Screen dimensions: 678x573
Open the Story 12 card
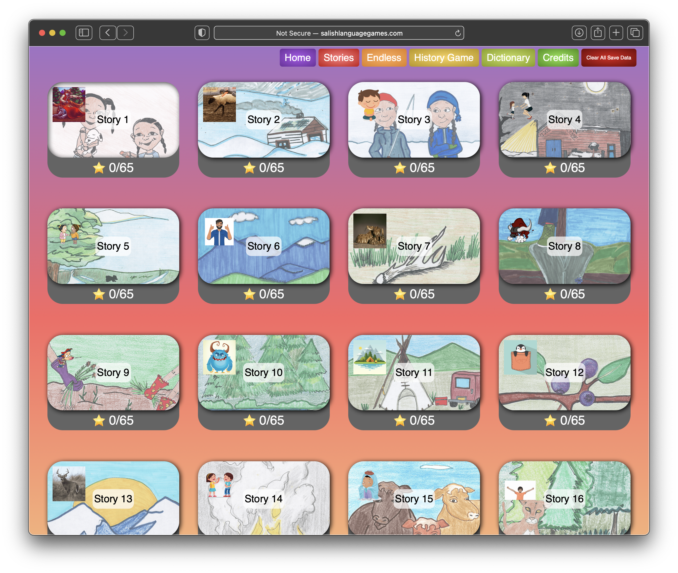click(x=564, y=373)
